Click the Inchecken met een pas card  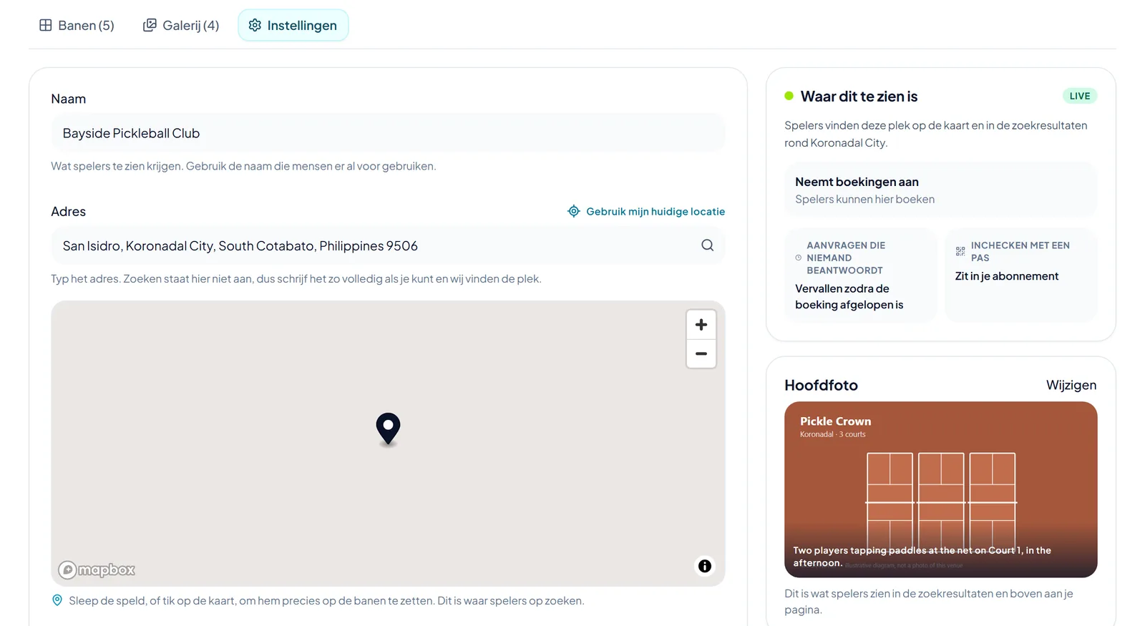(x=1020, y=275)
